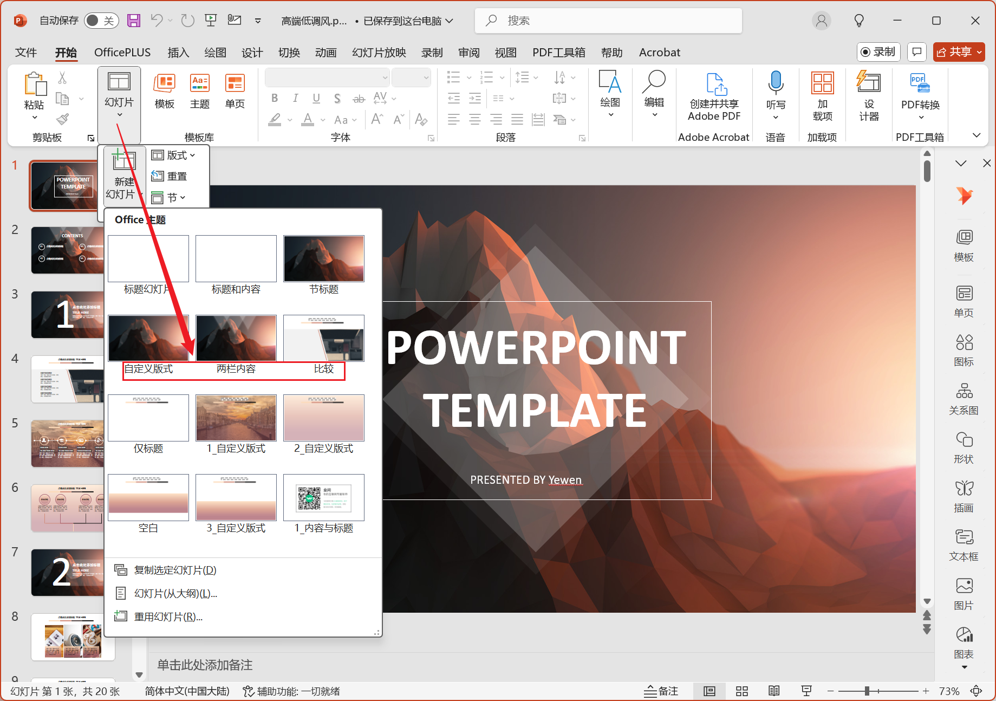Click the 录制 record button
The image size is (996, 701).
878,52
